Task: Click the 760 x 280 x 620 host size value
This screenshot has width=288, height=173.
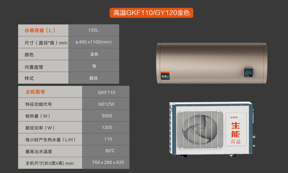Action: point(108,162)
